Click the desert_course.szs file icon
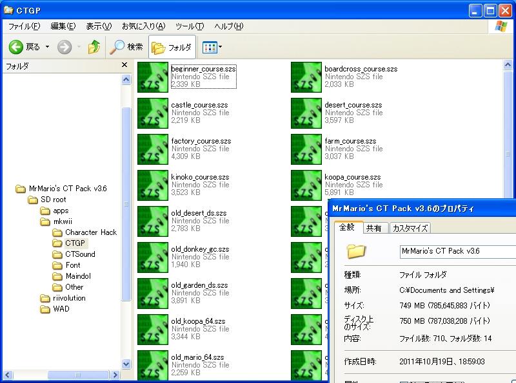The image size is (516, 383). (306, 113)
